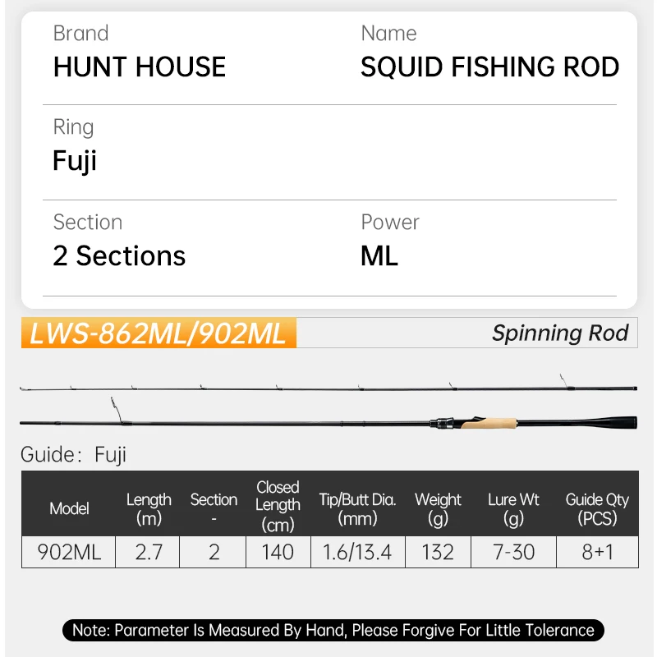Click the cork handle on the rod
Viewport: 657px width, 657px height.
point(488,425)
